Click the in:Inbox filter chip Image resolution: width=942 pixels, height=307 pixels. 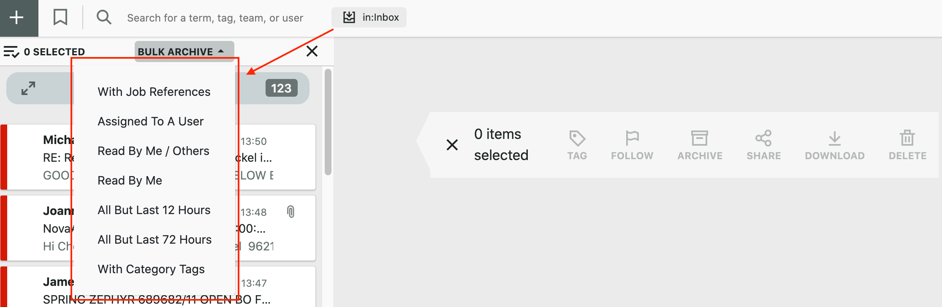(x=369, y=17)
